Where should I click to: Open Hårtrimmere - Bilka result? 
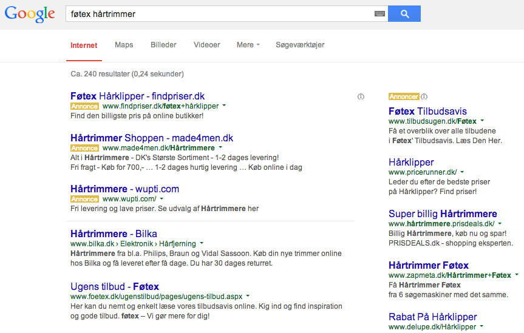(x=114, y=234)
